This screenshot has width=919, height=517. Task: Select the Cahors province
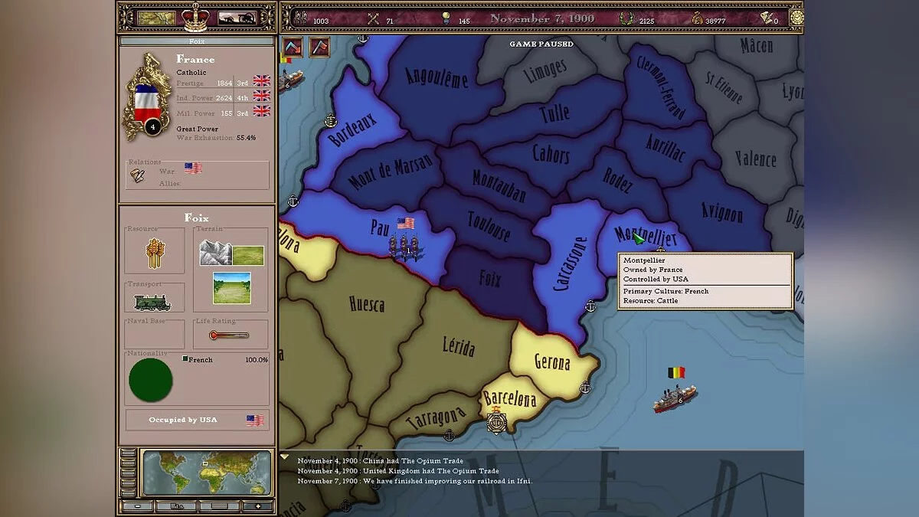(551, 154)
